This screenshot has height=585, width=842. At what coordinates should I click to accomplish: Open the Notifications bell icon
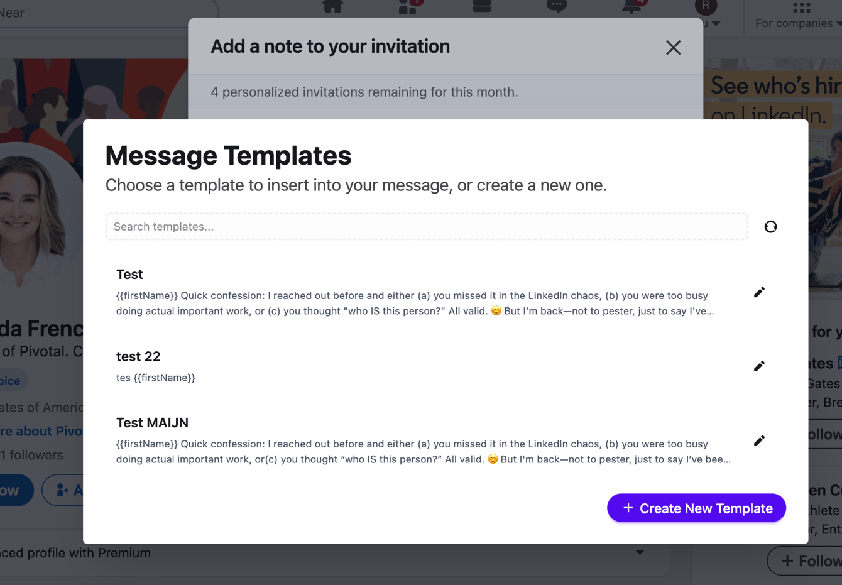(631, 8)
